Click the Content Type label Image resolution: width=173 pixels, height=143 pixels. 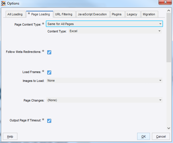pos(57,31)
